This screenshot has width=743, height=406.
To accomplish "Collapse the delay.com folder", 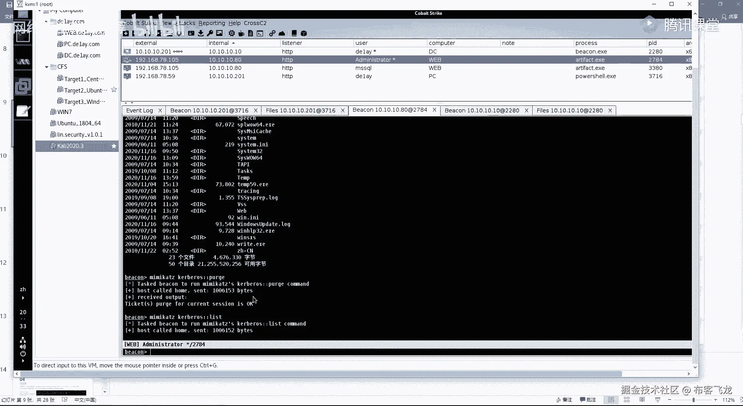I will click(46, 21).
